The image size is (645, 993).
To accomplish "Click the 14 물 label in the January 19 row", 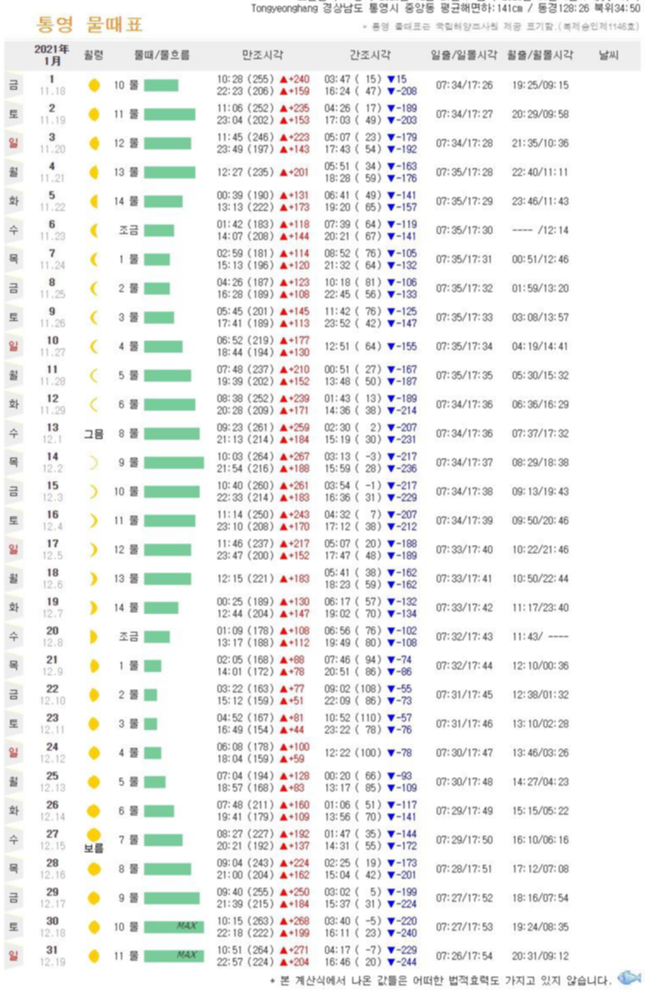I will coord(126,607).
